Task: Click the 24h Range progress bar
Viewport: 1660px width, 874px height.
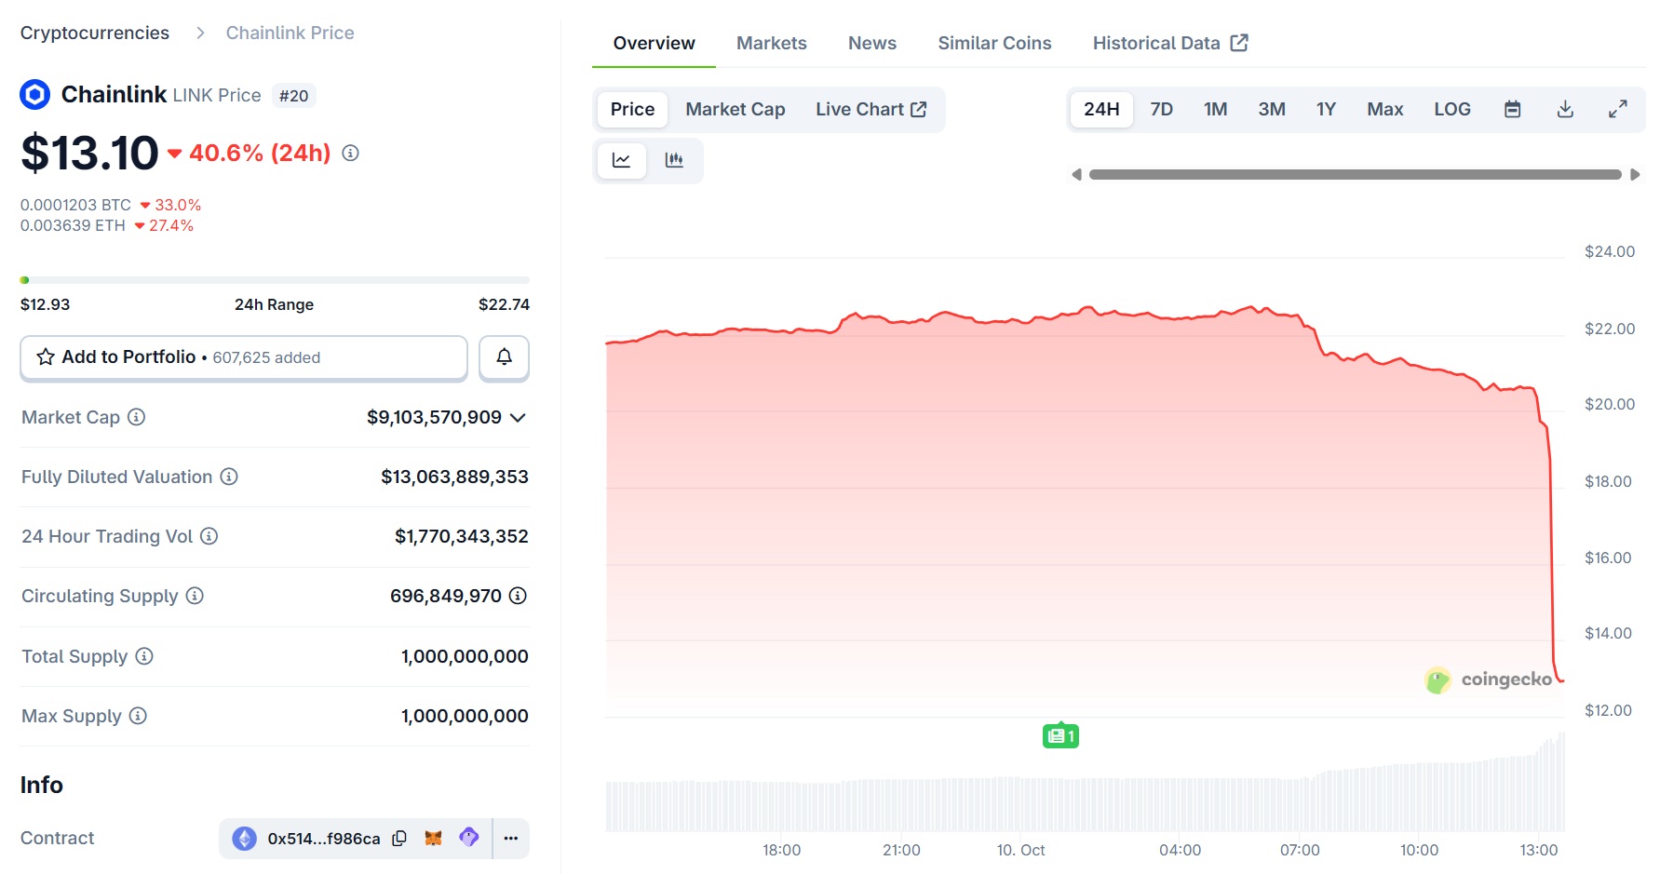Action: click(x=275, y=280)
